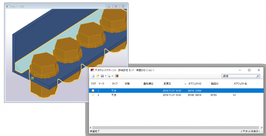Screen dimensions: 266x136
Task: Print the clash list with printer icon
Action: [109, 76]
